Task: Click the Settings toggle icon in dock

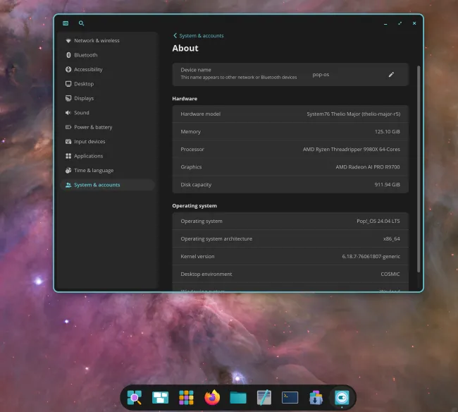Action: (x=342, y=398)
